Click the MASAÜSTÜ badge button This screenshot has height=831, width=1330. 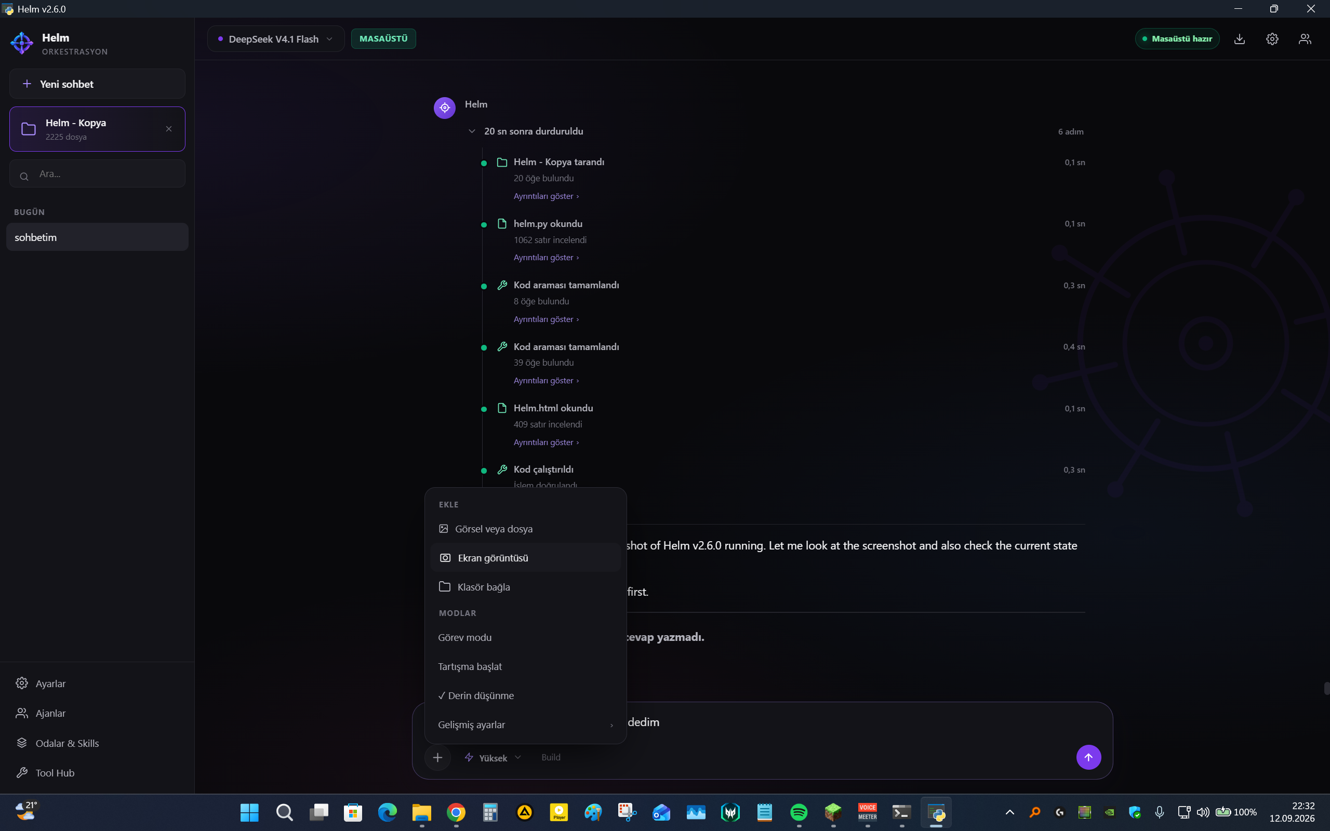point(383,39)
